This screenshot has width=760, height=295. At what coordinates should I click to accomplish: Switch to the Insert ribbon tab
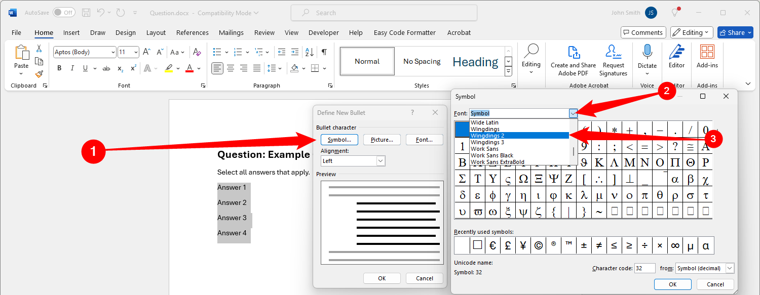pos(71,32)
